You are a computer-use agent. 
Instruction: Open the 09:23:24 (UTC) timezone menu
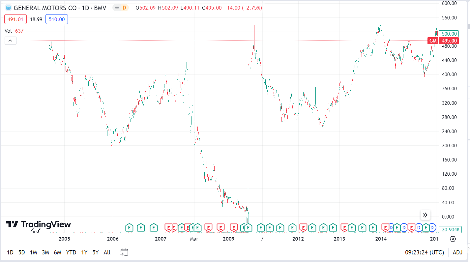pyautogui.click(x=425, y=252)
